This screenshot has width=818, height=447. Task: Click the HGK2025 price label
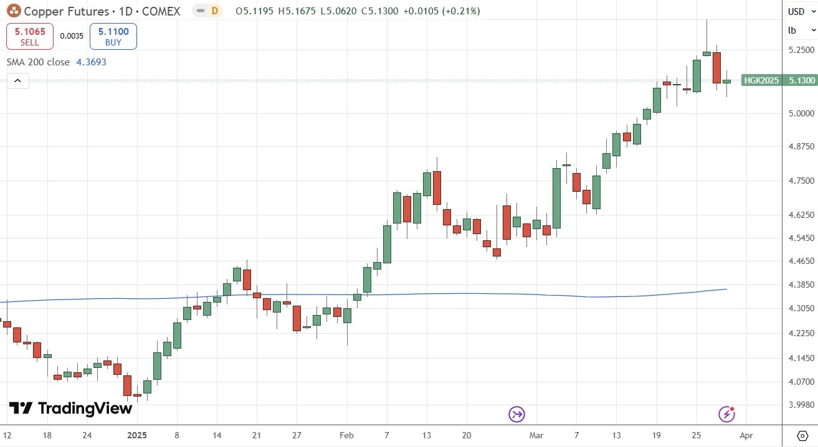coord(760,80)
